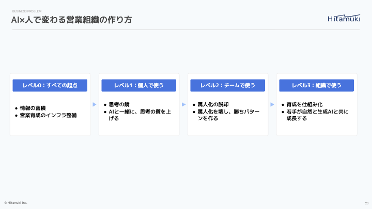The height and width of the screenshot is (209, 372).
Task: Click the slide page number 20
Action: tap(366, 203)
